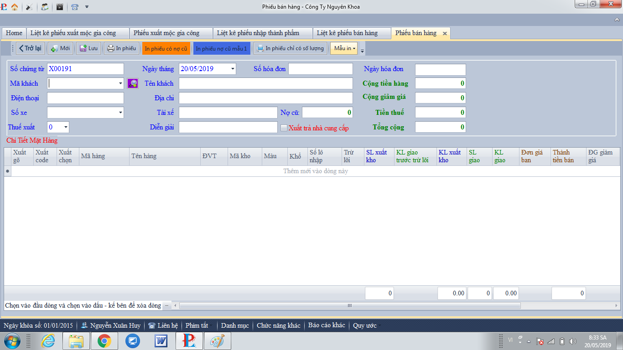Click the volume speaker tray icon
The image size is (623, 350).
[x=573, y=341]
